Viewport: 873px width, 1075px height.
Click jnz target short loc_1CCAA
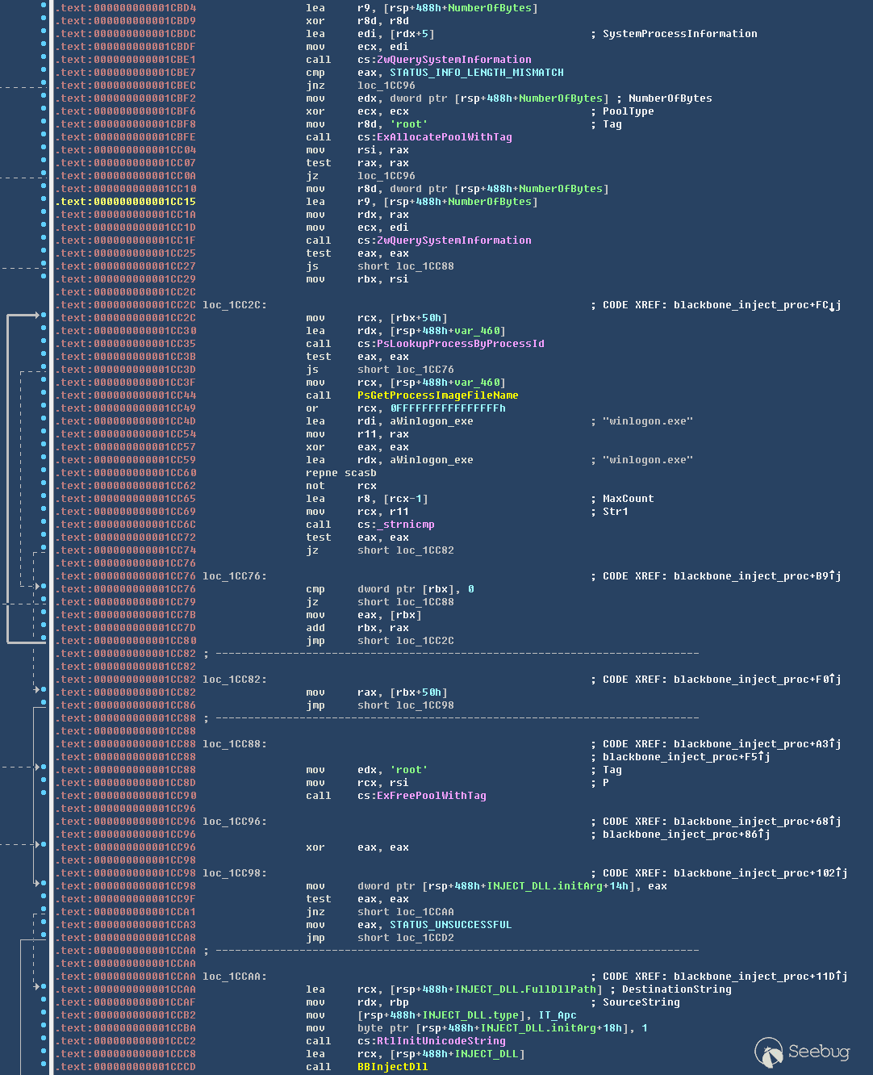406,912
